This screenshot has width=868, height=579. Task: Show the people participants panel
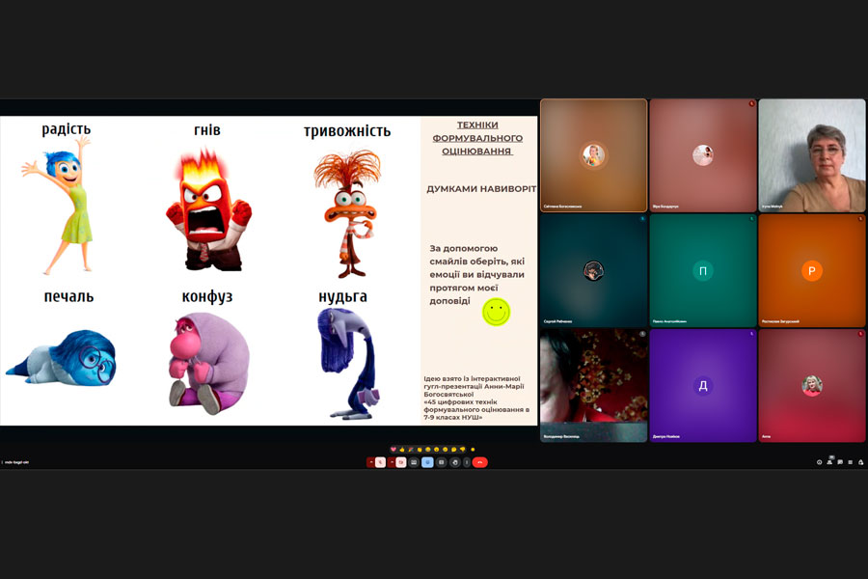(829, 462)
